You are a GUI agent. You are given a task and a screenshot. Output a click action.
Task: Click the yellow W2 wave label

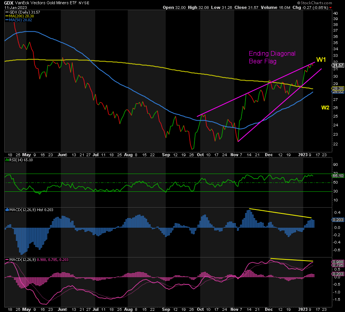click(x=325, y=107)
